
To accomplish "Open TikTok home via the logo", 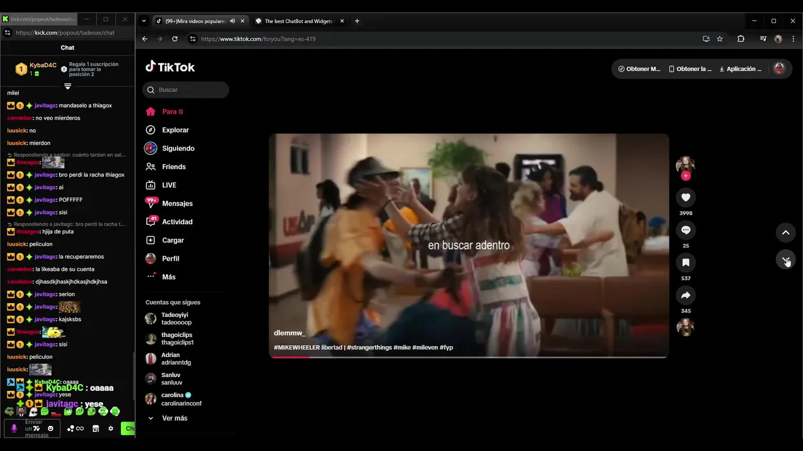I will (170, 67).
